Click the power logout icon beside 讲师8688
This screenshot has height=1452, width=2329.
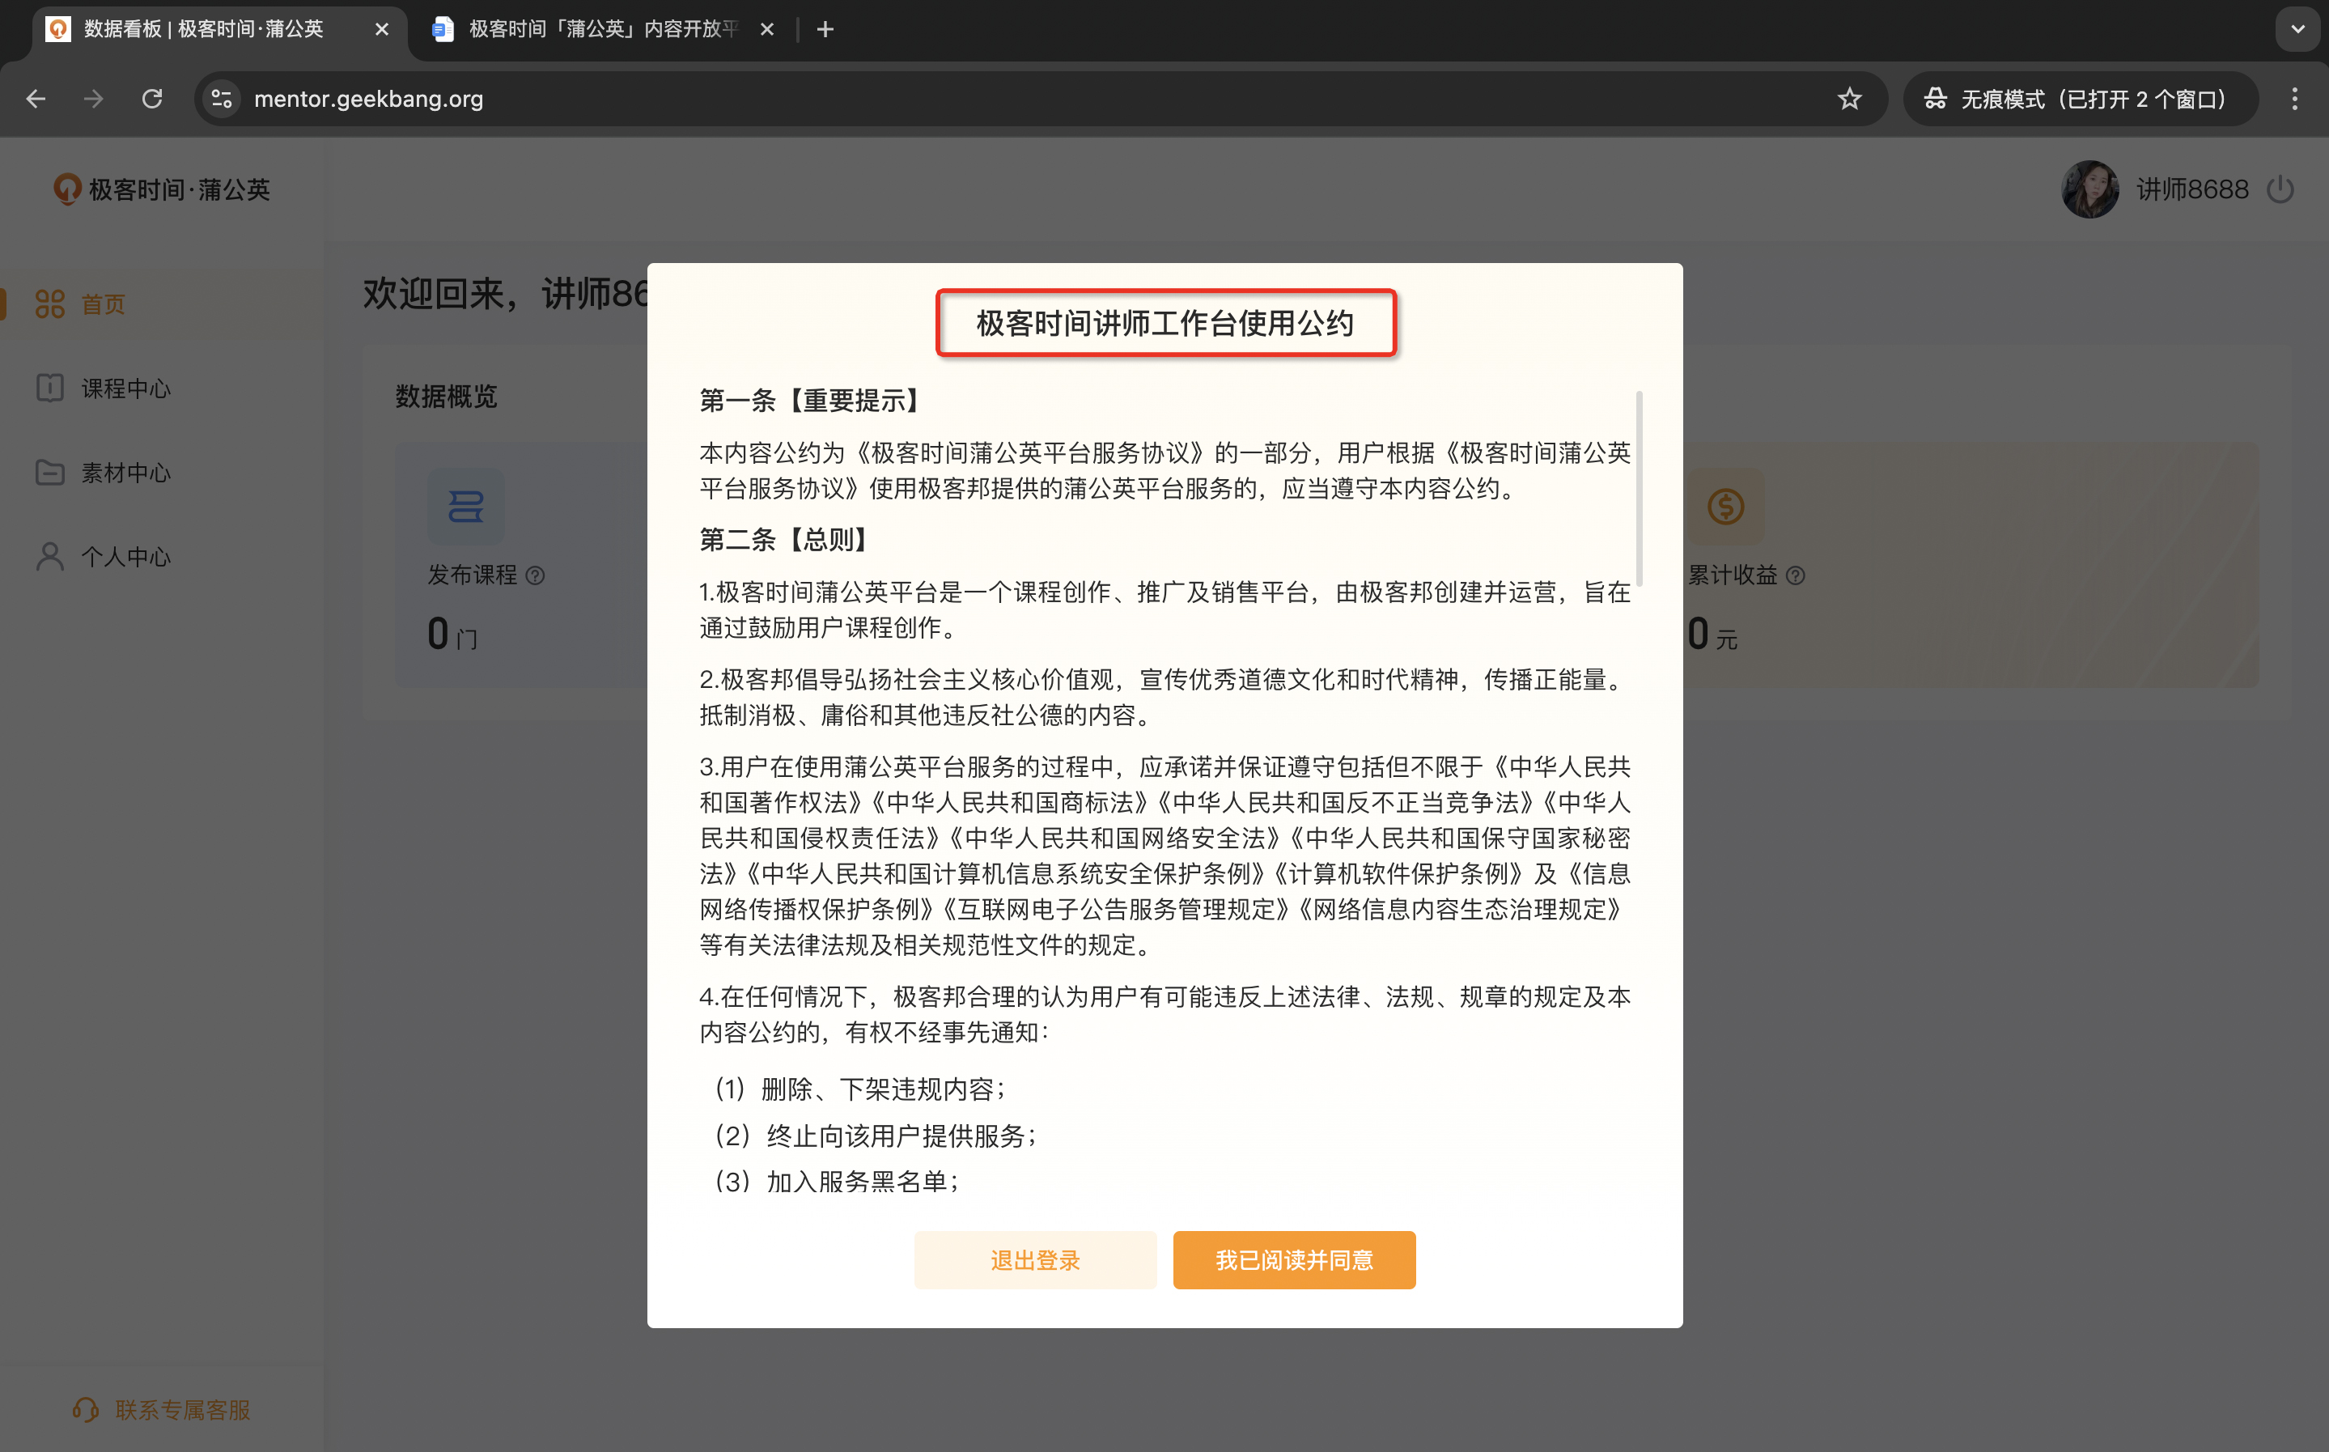coord(2280,189)
